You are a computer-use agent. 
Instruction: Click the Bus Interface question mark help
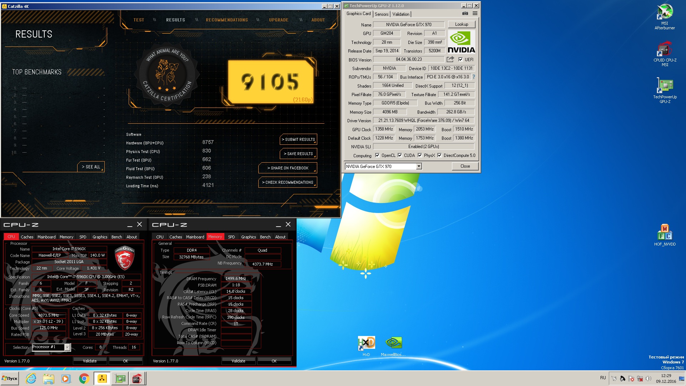pos(474,77)
